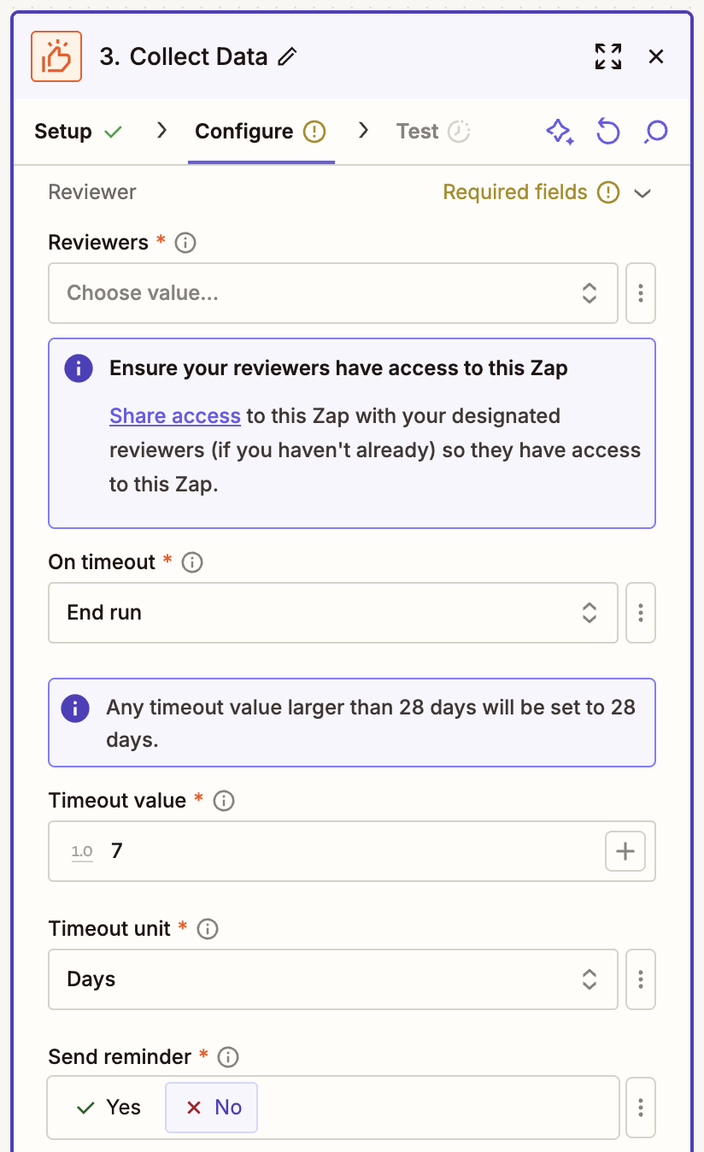
Task: Click the plus button in Timeout value
Action: 625,851
